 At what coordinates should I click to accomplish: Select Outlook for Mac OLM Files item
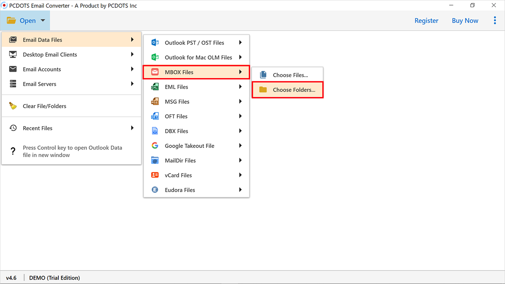(196, 57)
